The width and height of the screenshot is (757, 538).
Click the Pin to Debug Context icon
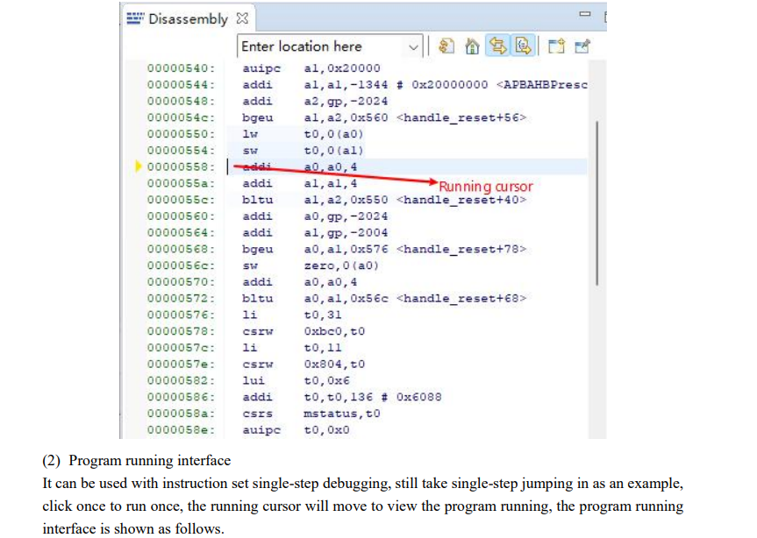582,46
